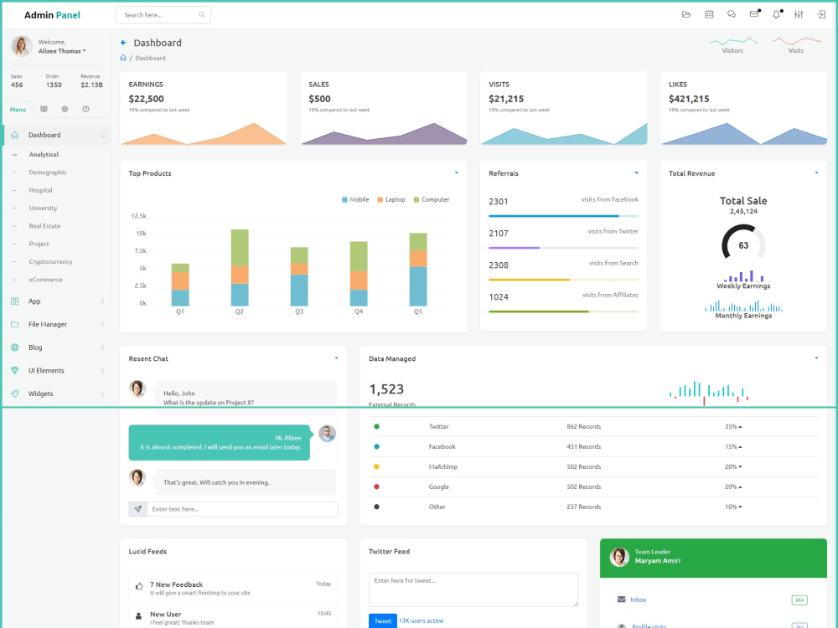Click the back arrow beside Dashboard title
The height and width of the screenshot is (628, 838).
point(123,43)
